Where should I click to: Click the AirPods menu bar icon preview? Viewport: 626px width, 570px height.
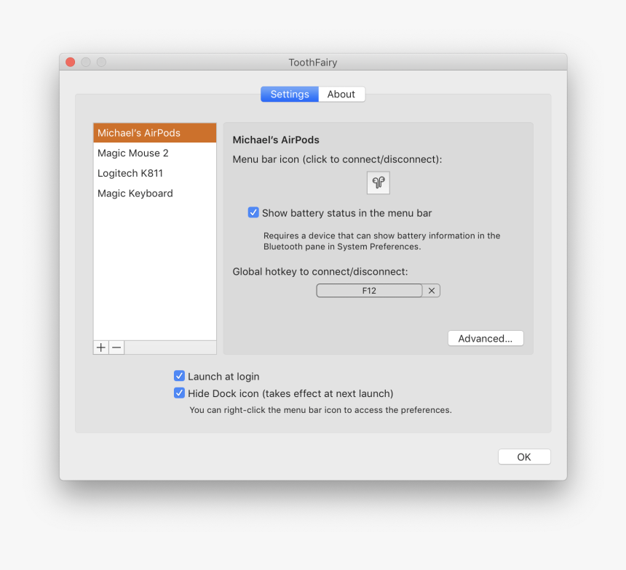click(378, 182)
